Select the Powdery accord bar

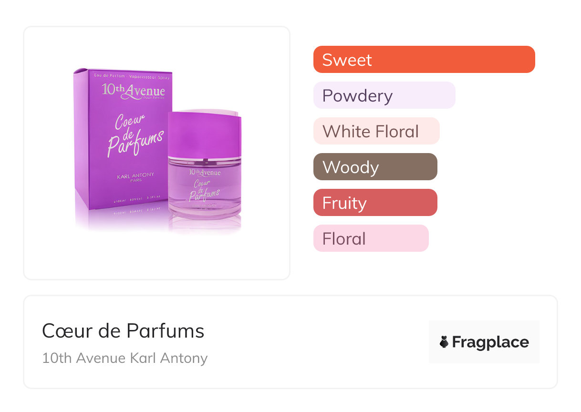[x=384, y=95]
